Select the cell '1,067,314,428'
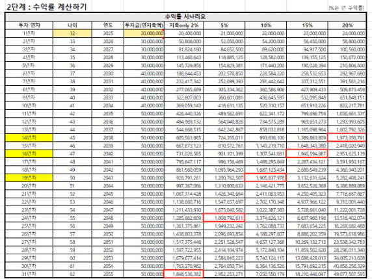This screenshot has height=279, width=372. [x=184, y=194]
